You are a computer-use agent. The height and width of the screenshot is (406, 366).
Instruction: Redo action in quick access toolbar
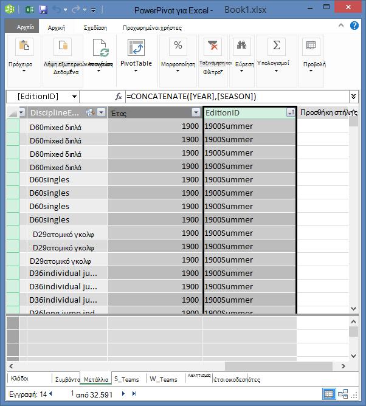[x=76, y=10]
